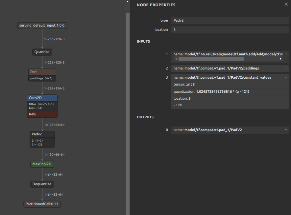The width and height of the screenshot is (291, 215).
Task: Collapse the PadV2/constant_values input details
Action: click(286, 77)
